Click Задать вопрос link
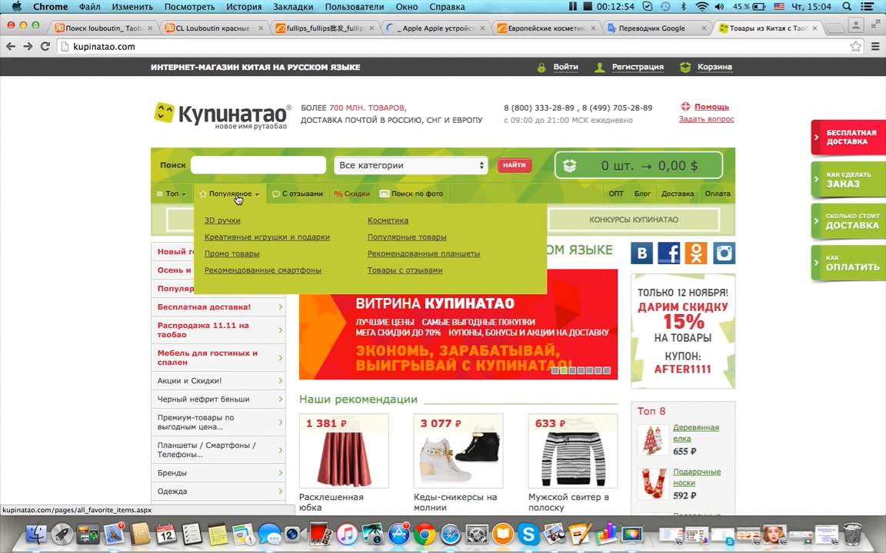Viewport: 886px width, 553px height. pos(706,119)
